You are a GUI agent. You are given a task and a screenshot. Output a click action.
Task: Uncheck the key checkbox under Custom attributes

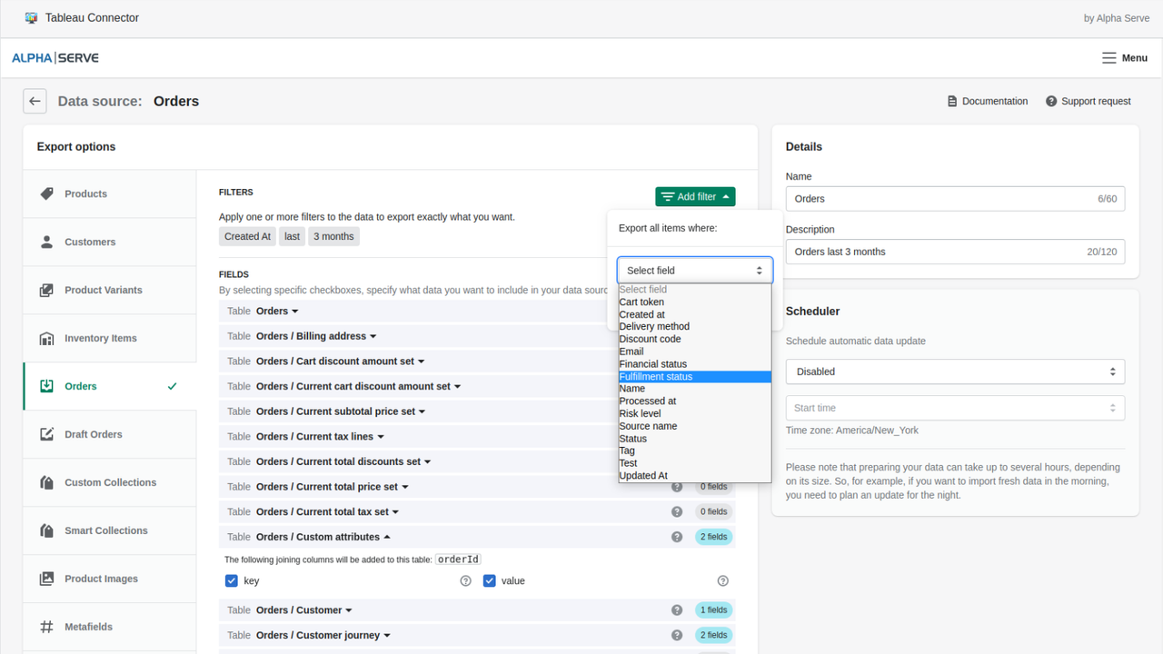[232, 580]
